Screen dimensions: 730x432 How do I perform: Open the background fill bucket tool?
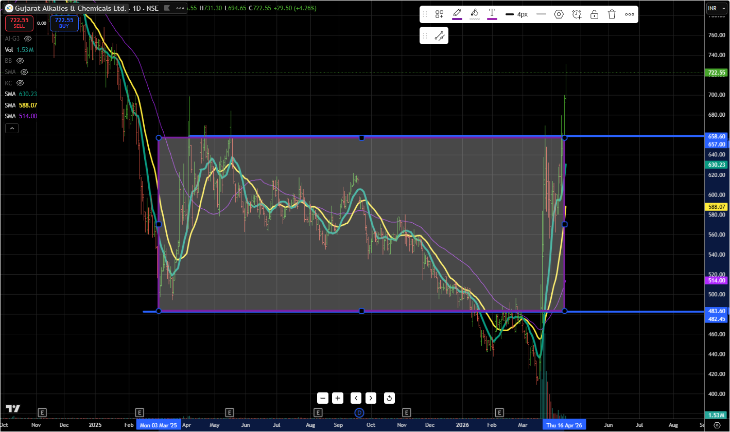click(475, 14)
